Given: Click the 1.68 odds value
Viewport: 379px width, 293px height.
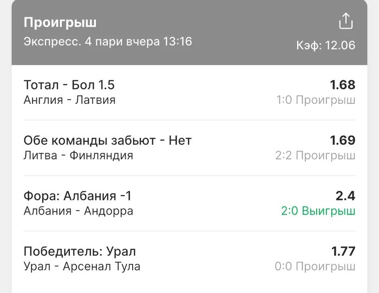Looking at the screenshot, I should click(343, 85).
